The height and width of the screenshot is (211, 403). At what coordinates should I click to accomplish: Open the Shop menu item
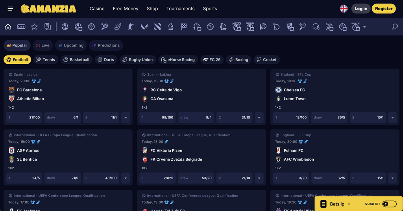[152, 9]
